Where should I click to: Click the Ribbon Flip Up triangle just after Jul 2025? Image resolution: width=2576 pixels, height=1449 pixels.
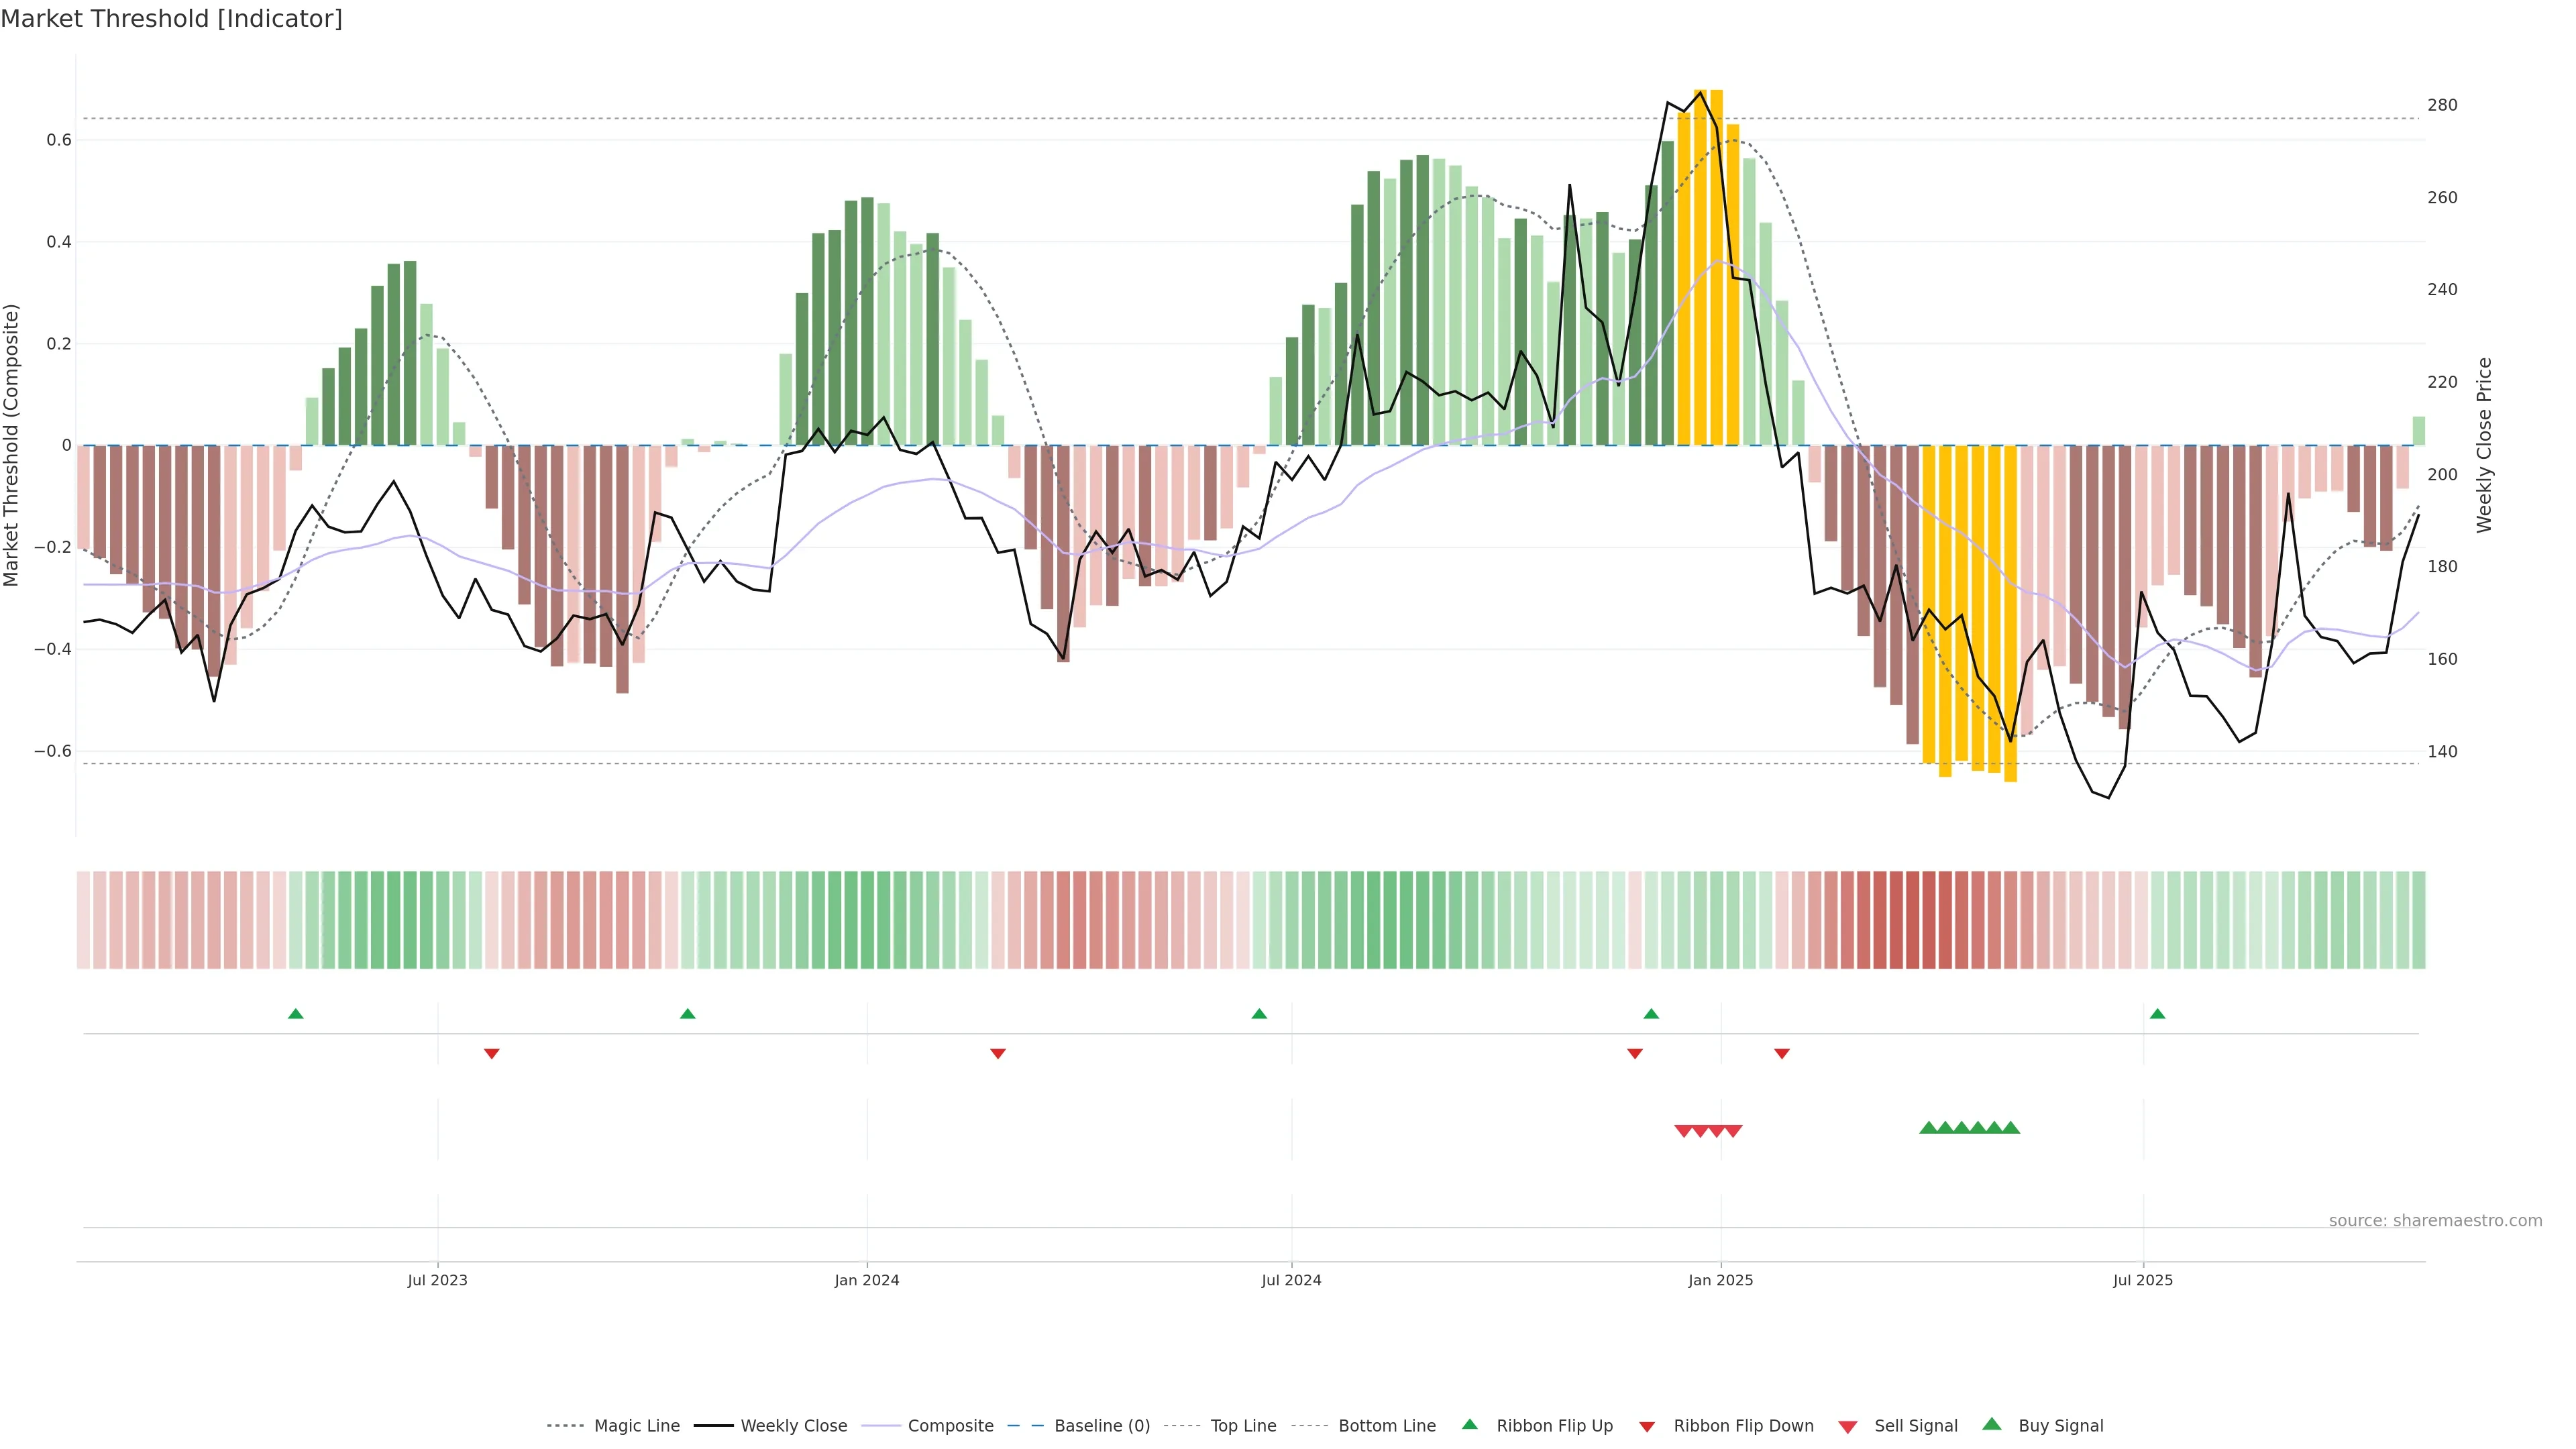tap(2157, 1014)
